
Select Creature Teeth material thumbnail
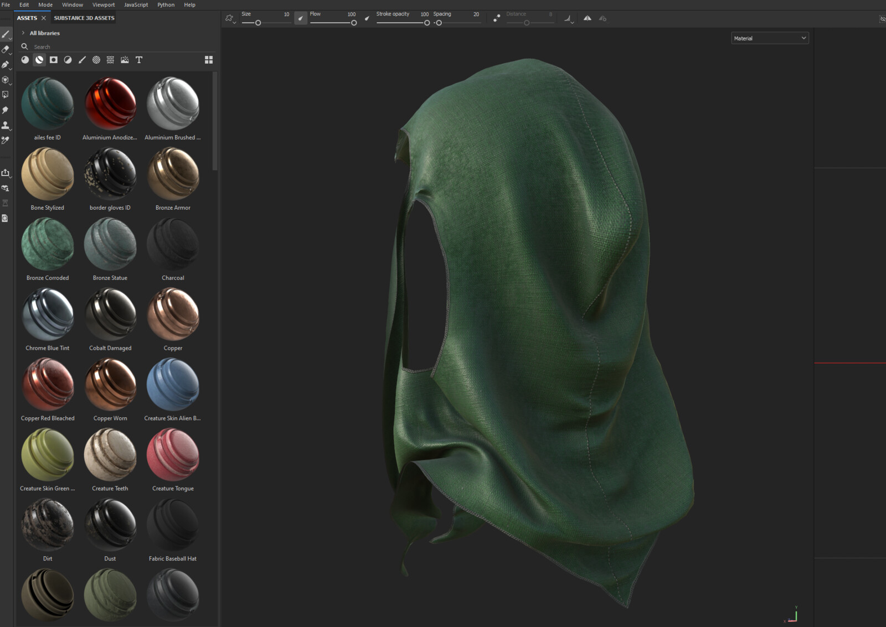coord(110,455)
